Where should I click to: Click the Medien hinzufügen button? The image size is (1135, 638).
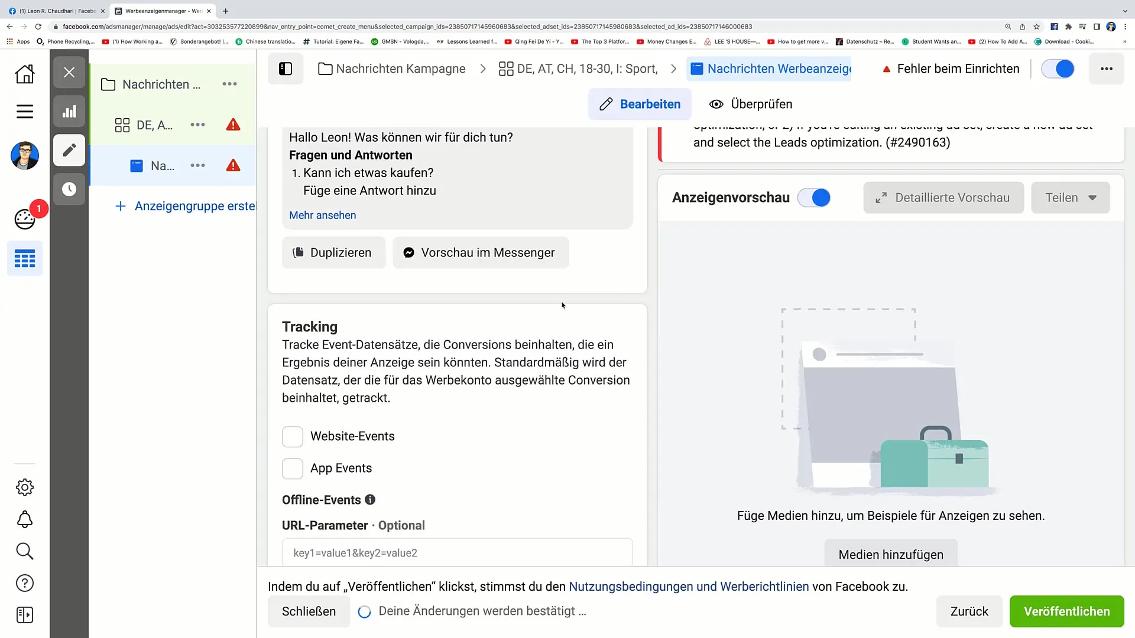(891, 554)
